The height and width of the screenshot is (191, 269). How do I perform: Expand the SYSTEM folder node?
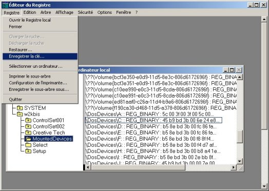20,108
